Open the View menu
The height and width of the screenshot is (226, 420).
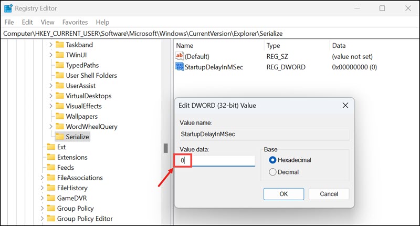47,22
